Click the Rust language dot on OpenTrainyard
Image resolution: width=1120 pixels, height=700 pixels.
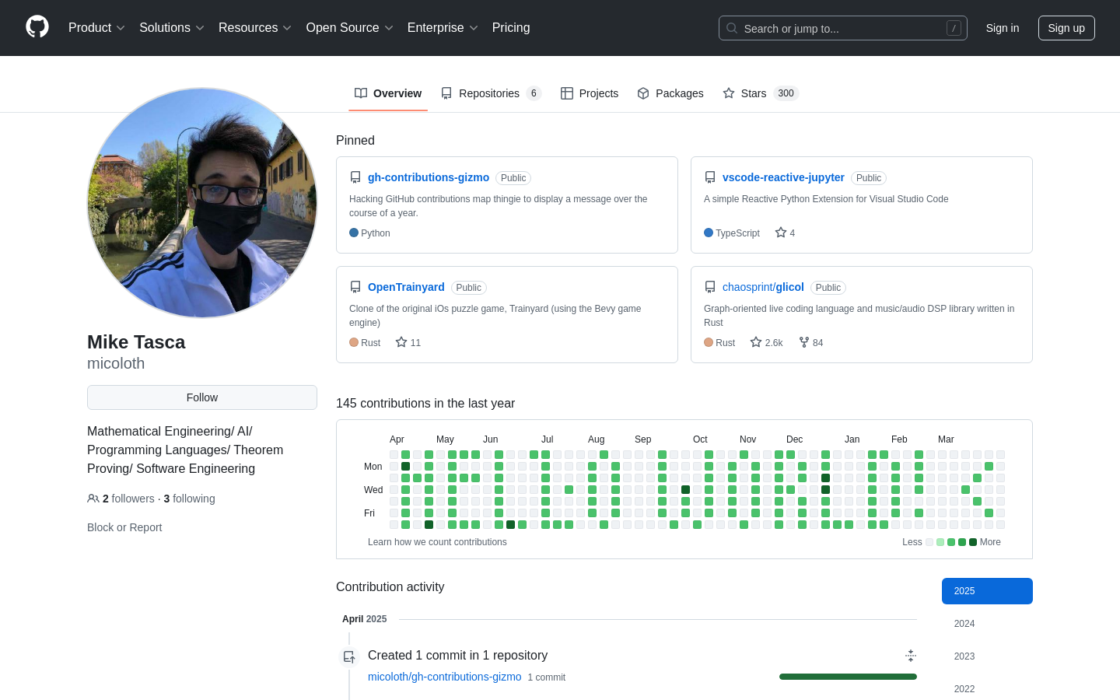354,342
